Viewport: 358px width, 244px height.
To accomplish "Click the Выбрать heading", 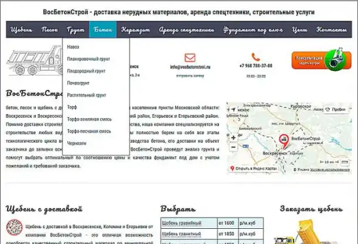I will [x=178, y=209].
